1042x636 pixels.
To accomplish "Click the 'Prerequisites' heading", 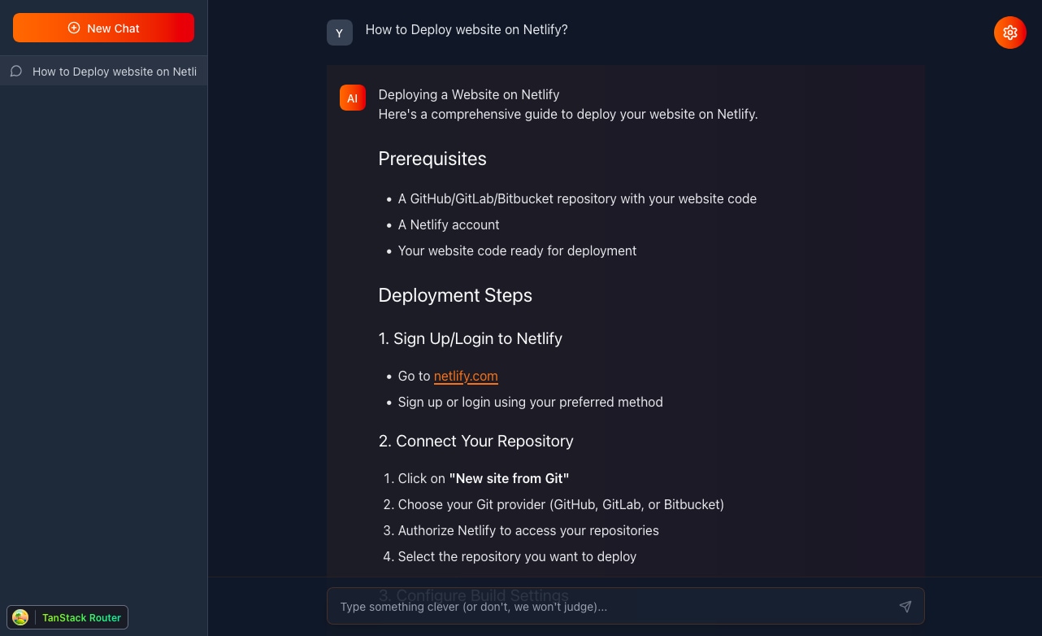I will point(432,159).
